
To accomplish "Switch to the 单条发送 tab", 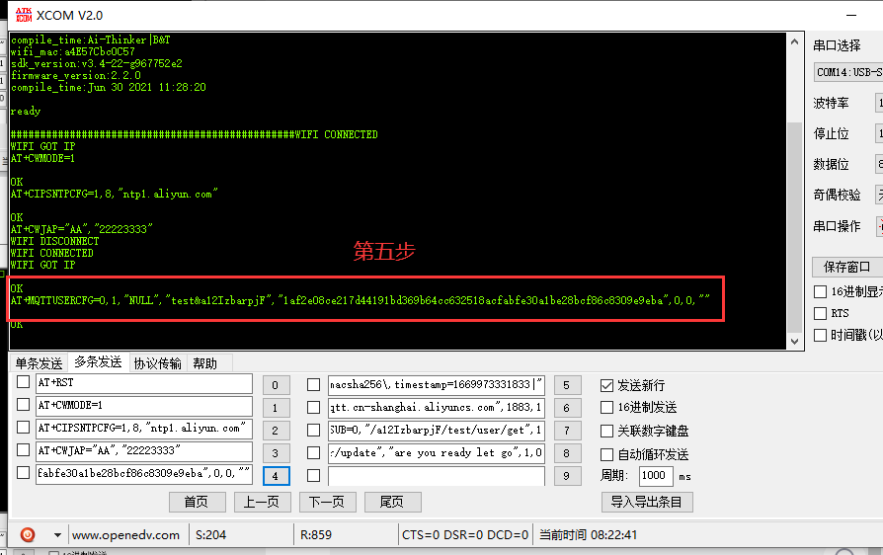I will 39,363.
